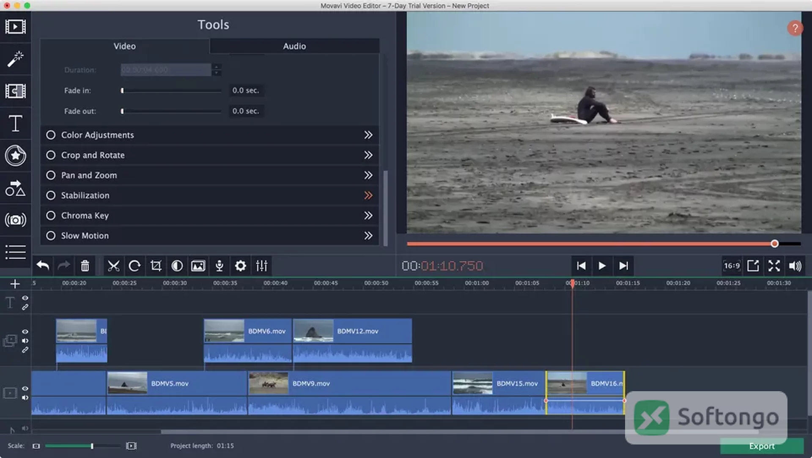Viewport: 812px width, 458px height.
Task: Skip to the previous clip
Action: tap(582, 266)
